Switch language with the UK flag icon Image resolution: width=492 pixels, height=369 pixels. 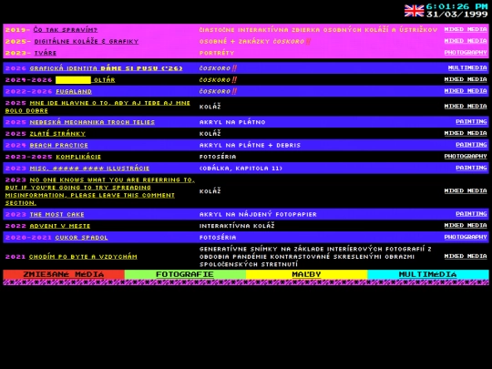[x=414, y=11]
